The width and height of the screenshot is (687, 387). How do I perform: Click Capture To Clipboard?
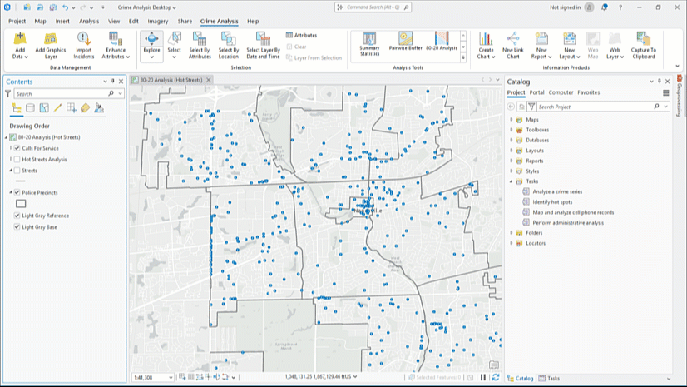pos(643,46)
